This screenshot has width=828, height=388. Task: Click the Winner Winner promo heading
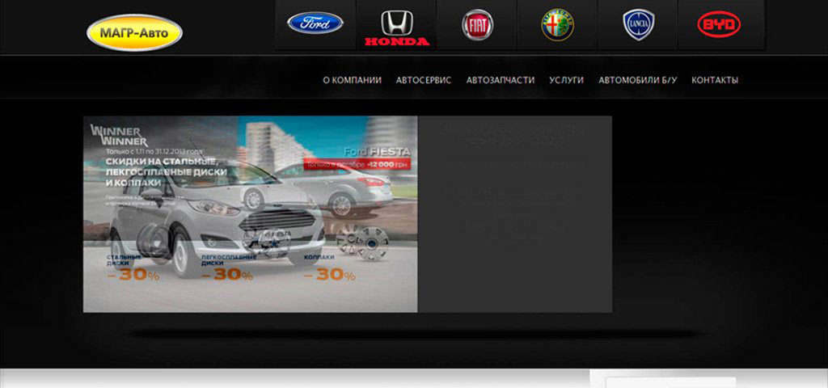point(120,136)
